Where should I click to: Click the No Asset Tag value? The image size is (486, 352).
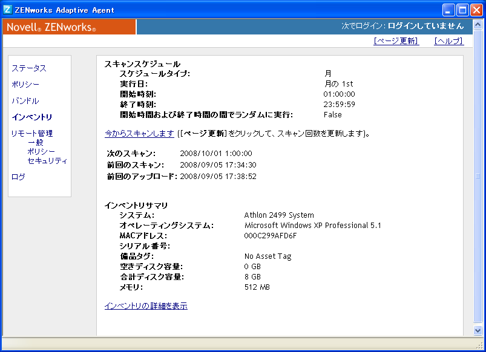pyautogui.click(x=268, y=256)
